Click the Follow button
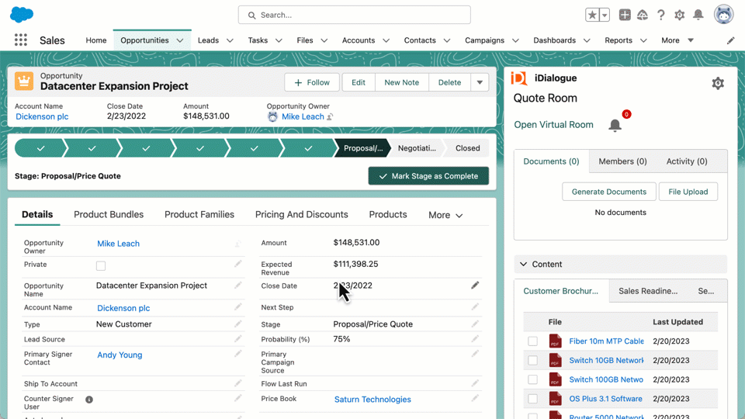Viewport: 745px width, 419px height. tap(312, 82)
